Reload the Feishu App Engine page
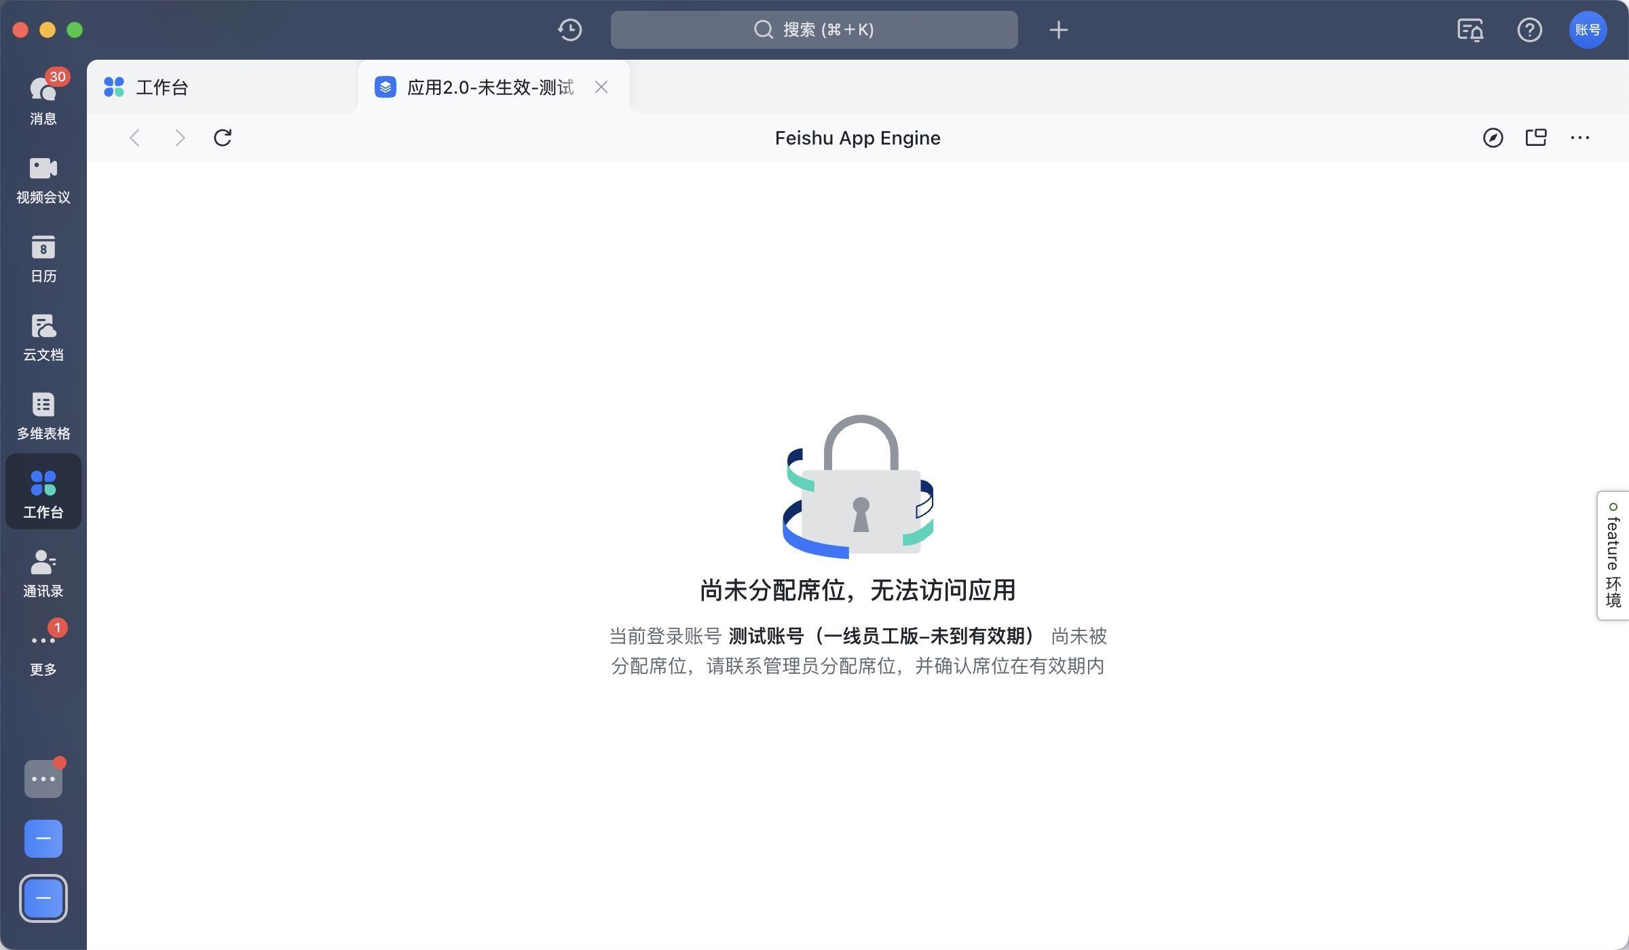1629x950 pixels. 223,138
